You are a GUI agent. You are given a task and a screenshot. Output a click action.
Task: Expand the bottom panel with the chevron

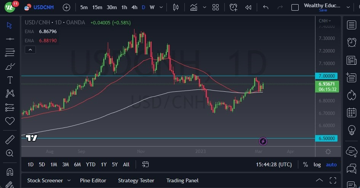[319, 180]
